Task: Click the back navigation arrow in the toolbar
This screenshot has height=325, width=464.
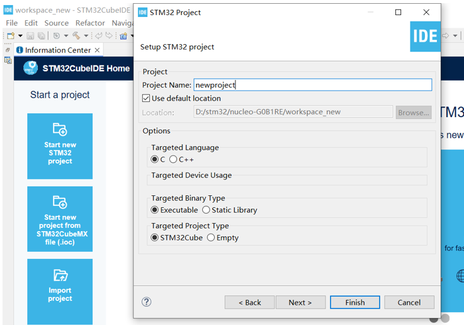Action: (x=99, y=36)
